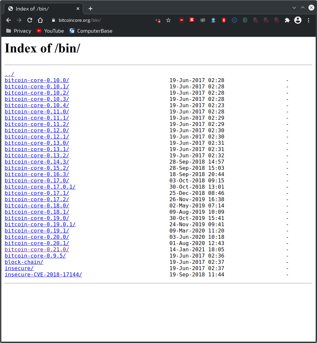The height and width of the screenshot is (343, 317).
Task: Open the block-chain/ directory
Action: pyautogui.click(x=24, y=262)
